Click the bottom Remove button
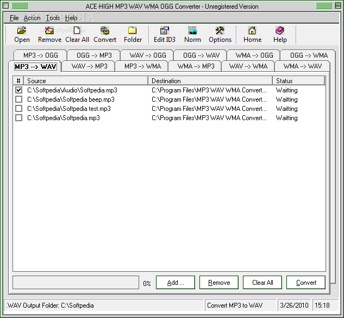Image resolution: width=344 pixels, height=318 pixels. point(218,283)
